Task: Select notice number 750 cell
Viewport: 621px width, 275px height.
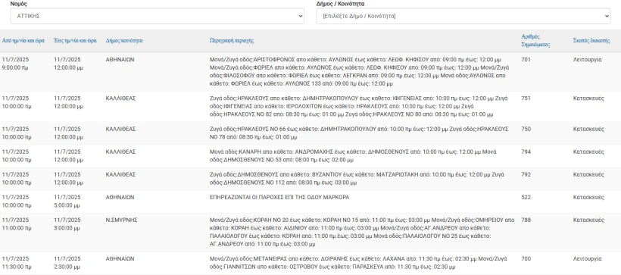Action: [x=526, y=130]
